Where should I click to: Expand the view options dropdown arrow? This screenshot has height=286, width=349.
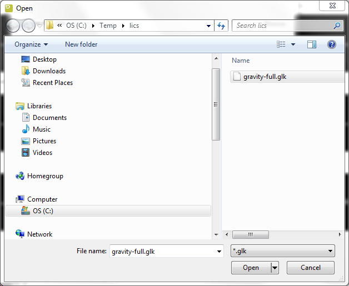coord(293,44)
